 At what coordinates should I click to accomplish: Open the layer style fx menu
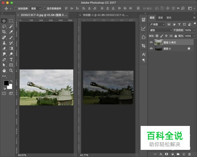[x=161, y=154]
